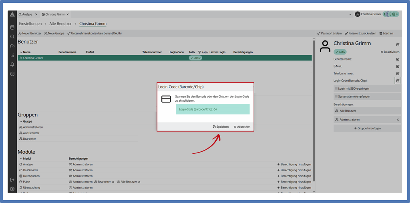
Task: Open the dropdown chevron beside user name
Action: [350, 14]
